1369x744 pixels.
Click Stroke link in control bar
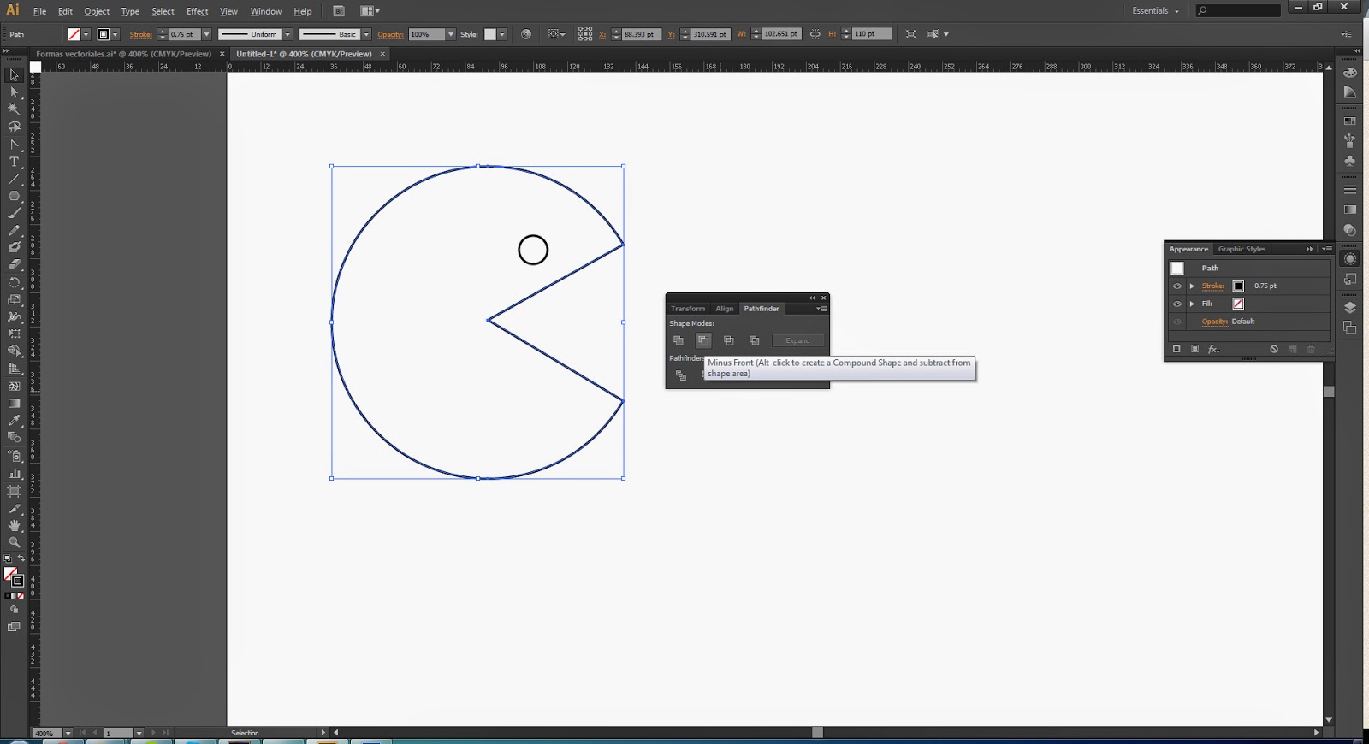(141, 34)
